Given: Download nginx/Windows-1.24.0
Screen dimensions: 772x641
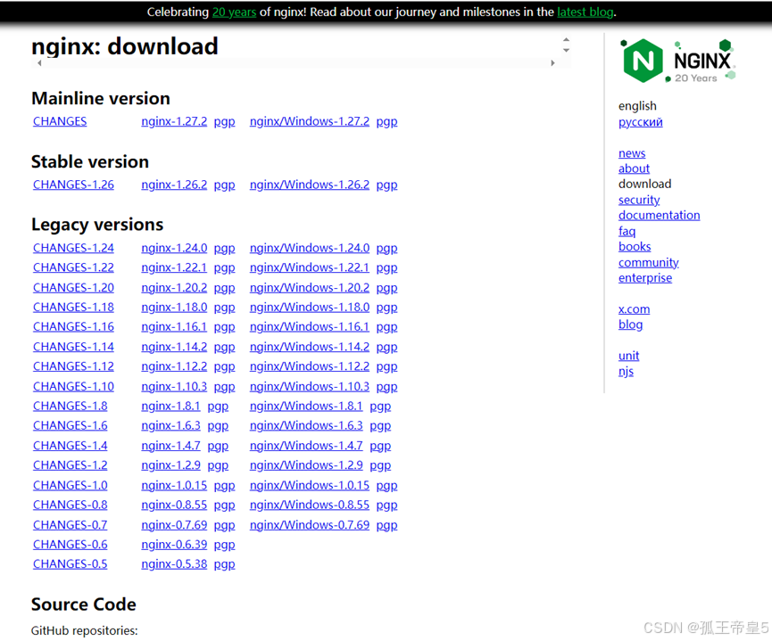Looking at the screenshot, I should point(309,248).
